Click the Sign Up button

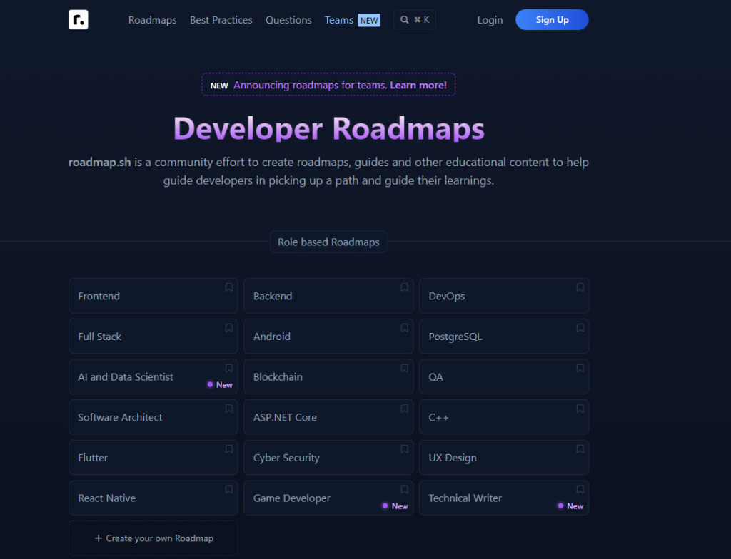click(552, 19)
